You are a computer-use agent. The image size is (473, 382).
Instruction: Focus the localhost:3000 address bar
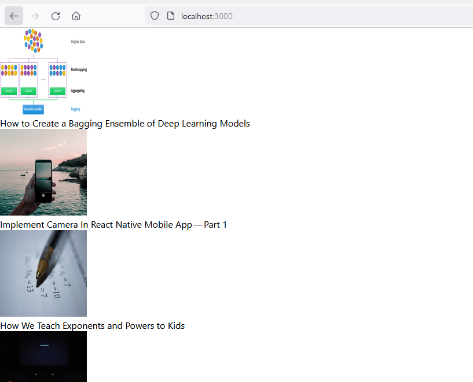pyautogui.click(x=309, y=16)
